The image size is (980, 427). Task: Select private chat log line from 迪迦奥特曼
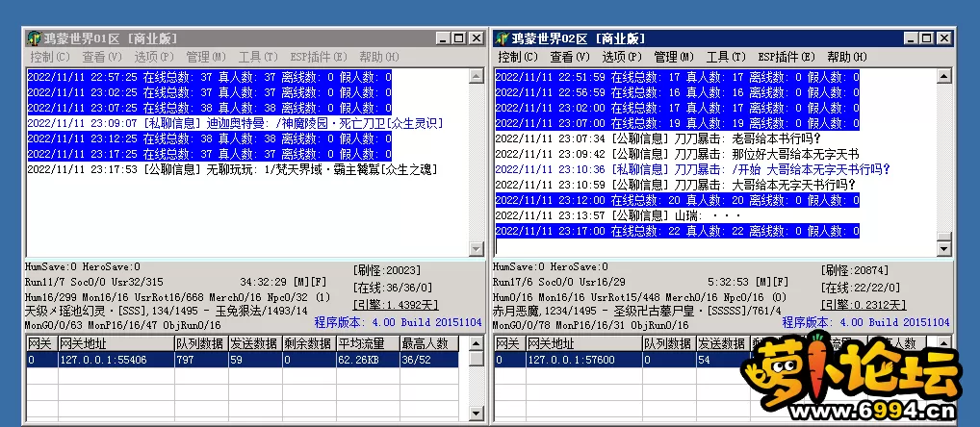pos(235,123)
